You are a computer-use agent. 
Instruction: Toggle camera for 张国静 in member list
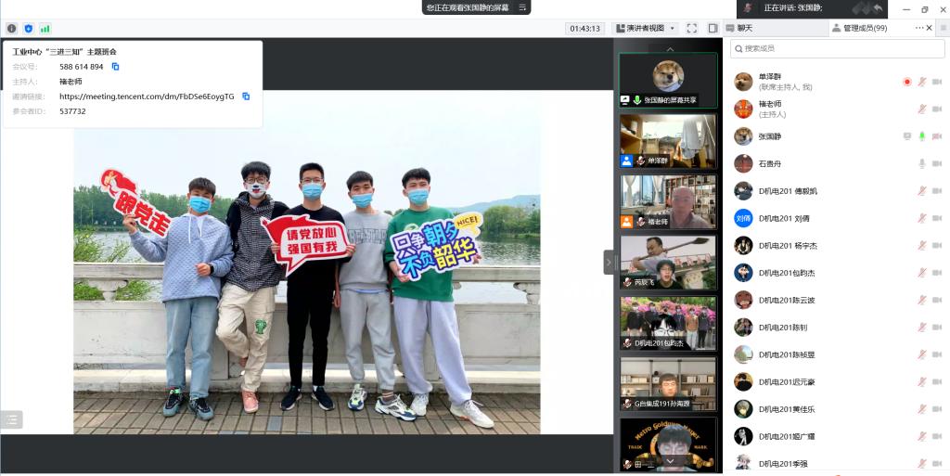(936, 136)
